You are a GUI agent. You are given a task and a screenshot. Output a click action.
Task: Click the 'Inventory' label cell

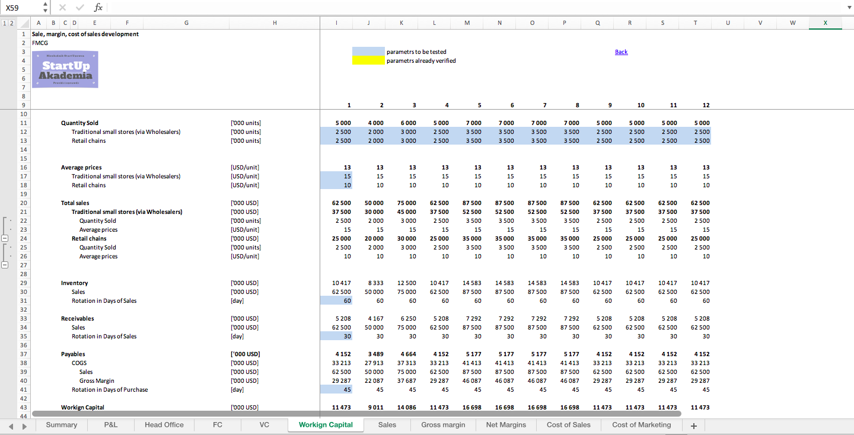(x=74, y=283)
